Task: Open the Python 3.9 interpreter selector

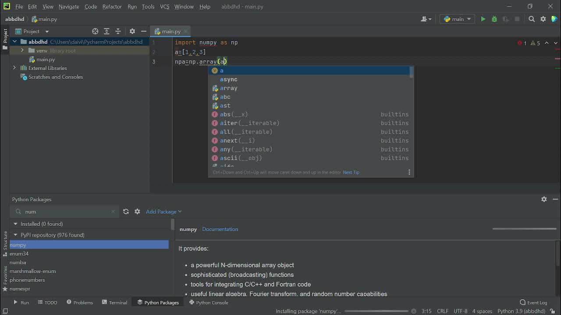Action: (x=522, y=311)
